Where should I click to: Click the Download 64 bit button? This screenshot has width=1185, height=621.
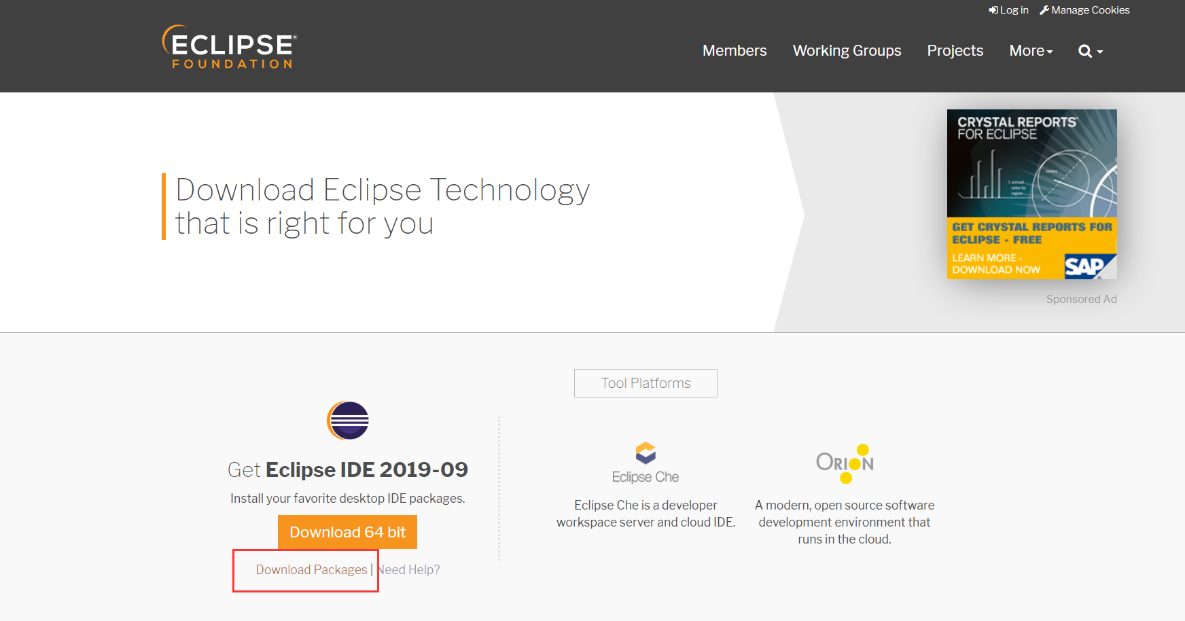pyautogui.click(x=347, y=532)
